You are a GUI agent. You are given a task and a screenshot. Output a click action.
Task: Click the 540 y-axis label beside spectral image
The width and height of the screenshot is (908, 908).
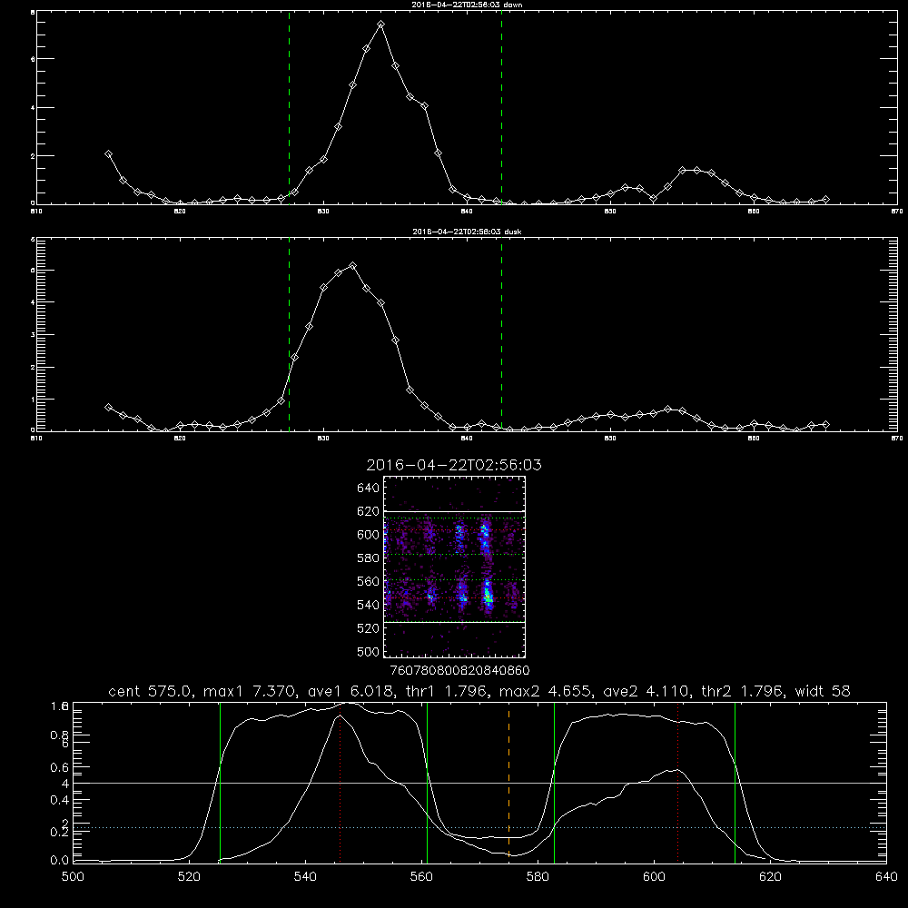click(369, 605)
